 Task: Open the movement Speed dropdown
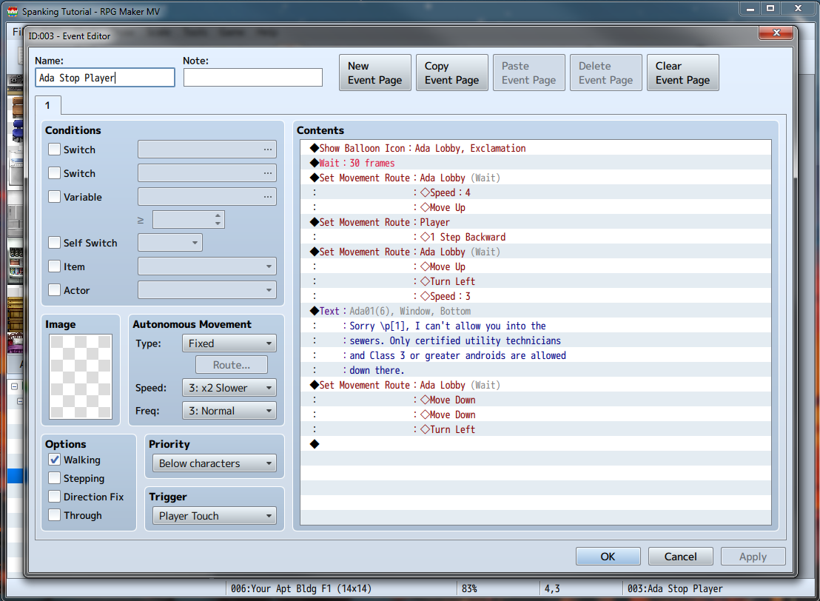click(x=229, y=388)
